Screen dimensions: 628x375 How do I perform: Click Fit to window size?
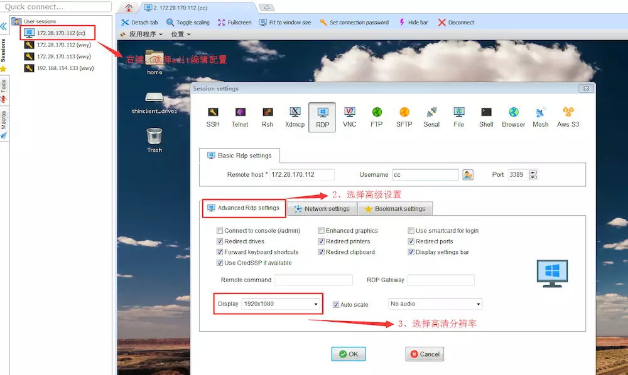click(x=284, y=23)
